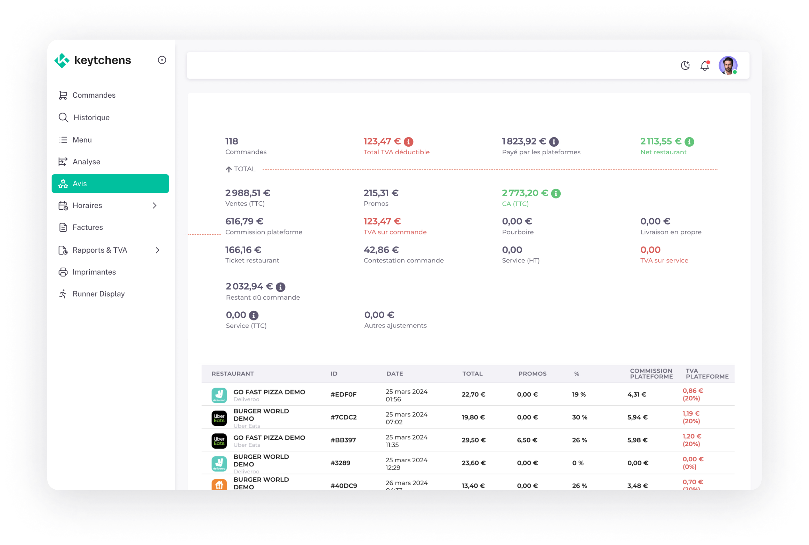809x545 pixels.
Task: Toggle sidebar pin circle icon
Action: [x=162, y=60]
